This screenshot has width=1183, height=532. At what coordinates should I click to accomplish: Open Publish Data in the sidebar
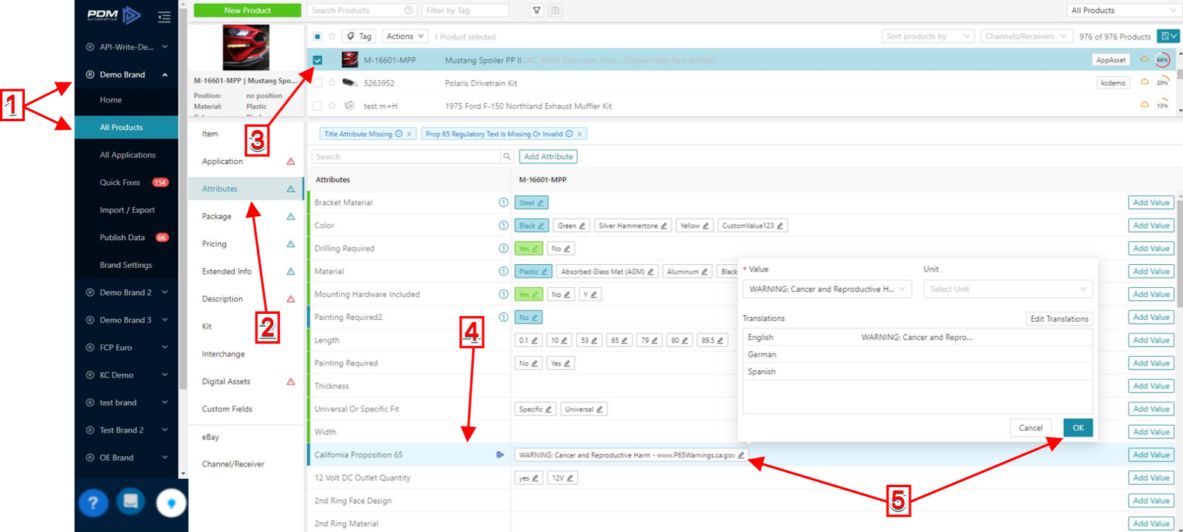pos(127,238)
